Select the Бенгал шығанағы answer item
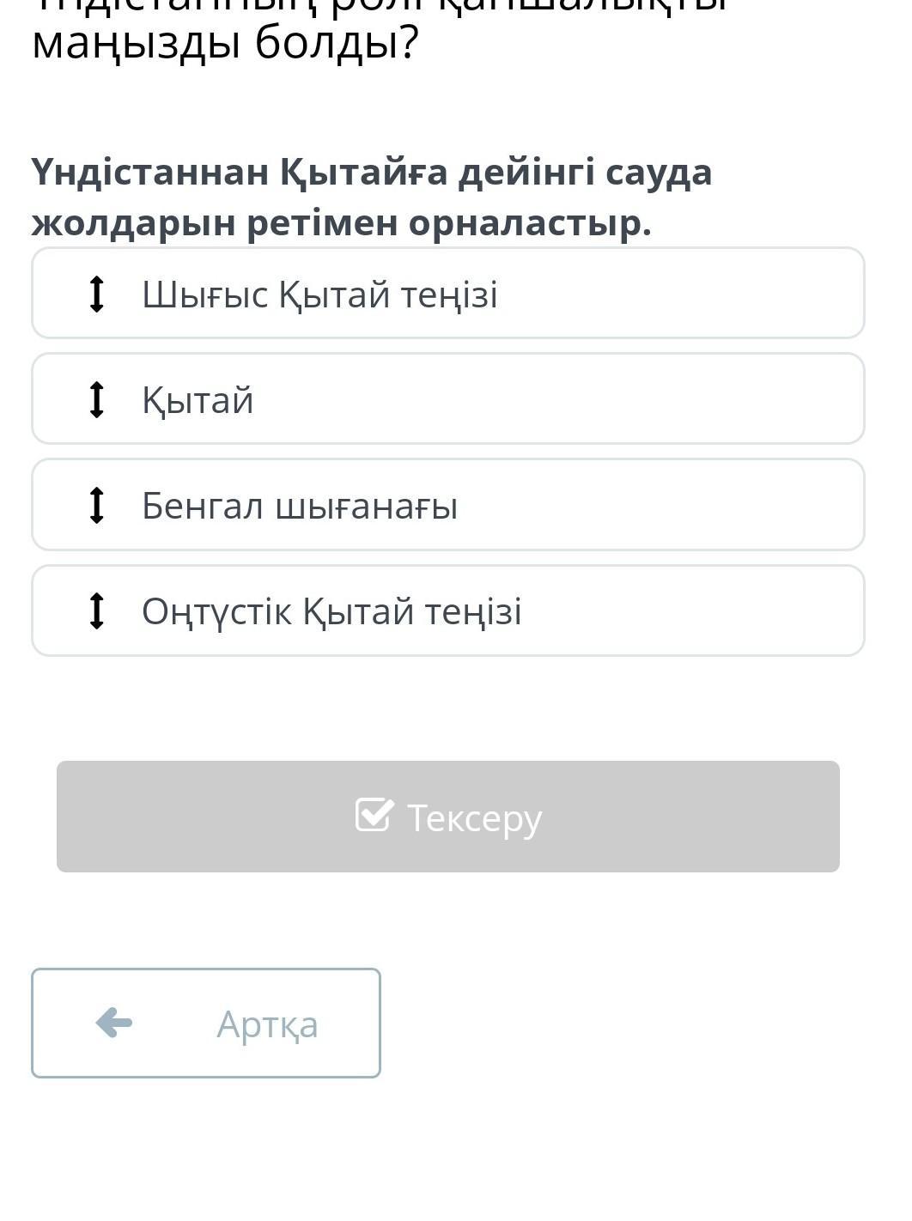Screen dimensions: 912x1221 [448, 505]
